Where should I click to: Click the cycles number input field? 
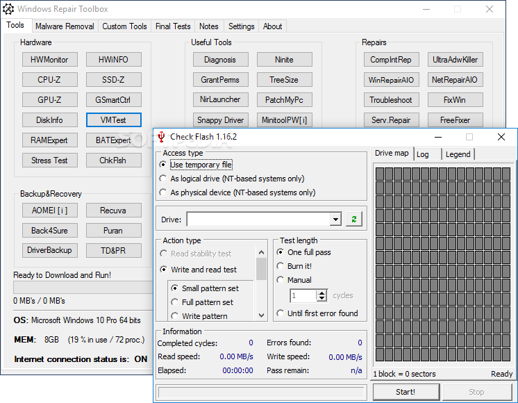point(303,295)
